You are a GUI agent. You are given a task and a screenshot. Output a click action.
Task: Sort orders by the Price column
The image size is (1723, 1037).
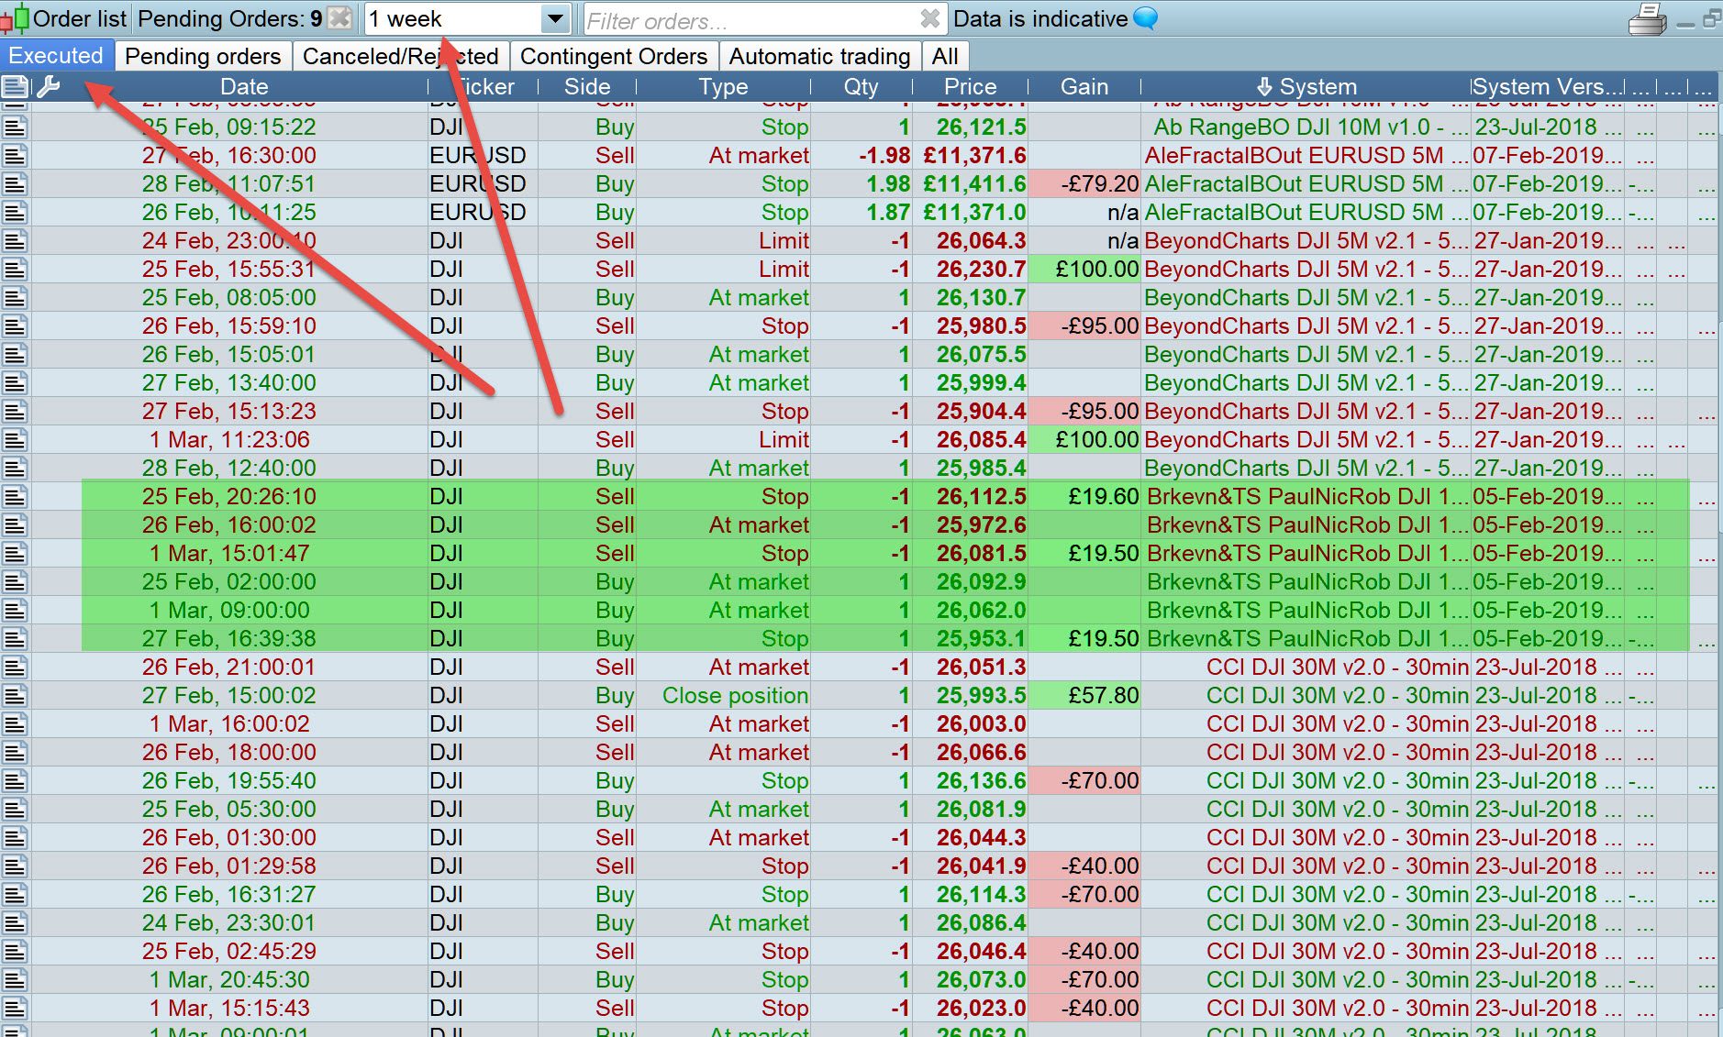coord(970,86)
